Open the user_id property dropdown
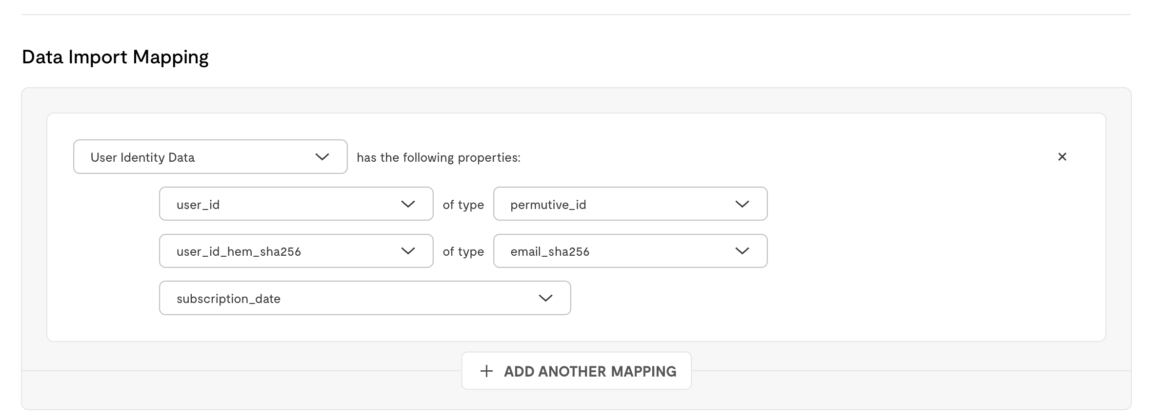Viewport: 1164px width, 417px height. [x=296, y=204]
